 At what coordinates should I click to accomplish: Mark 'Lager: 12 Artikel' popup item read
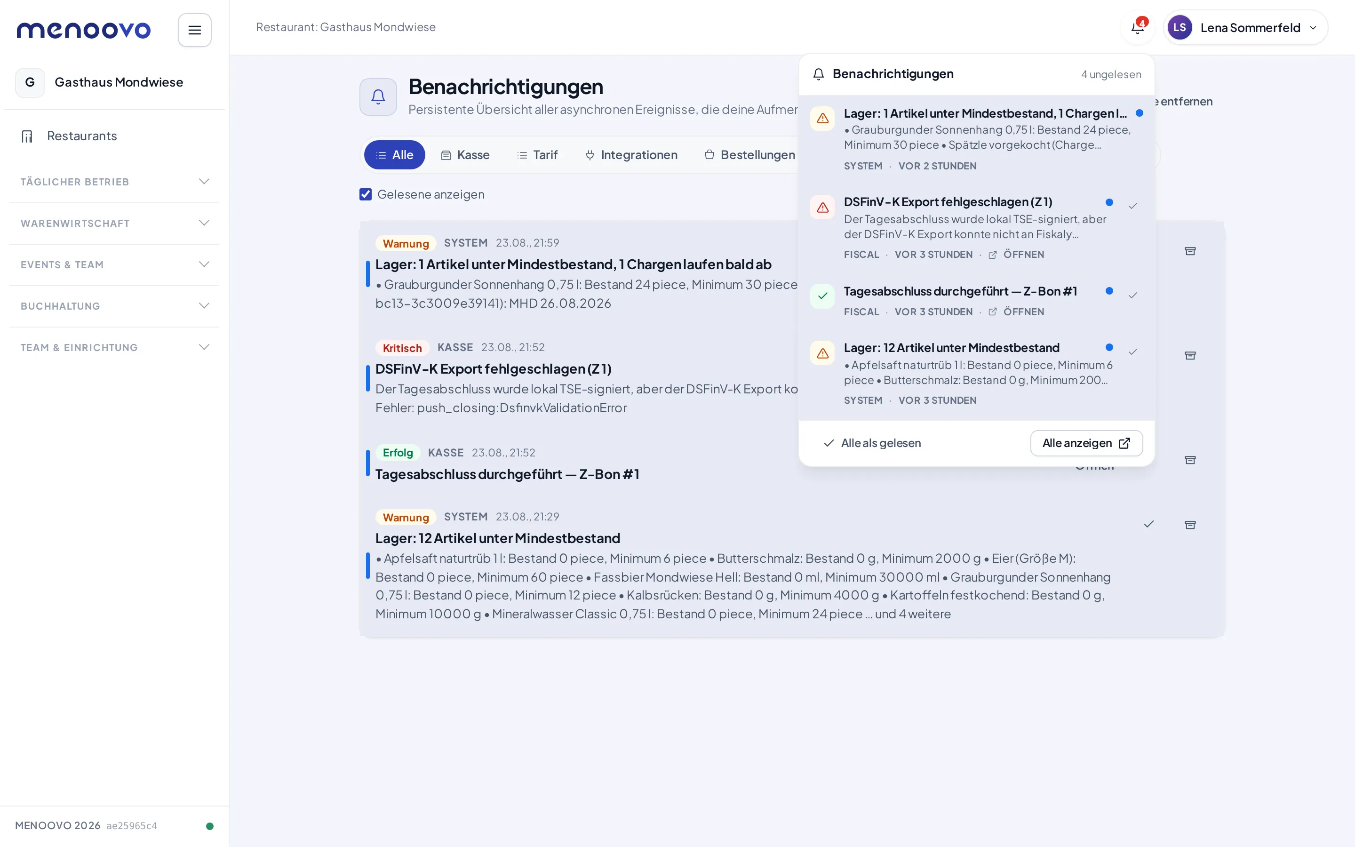click(1133, 352)
